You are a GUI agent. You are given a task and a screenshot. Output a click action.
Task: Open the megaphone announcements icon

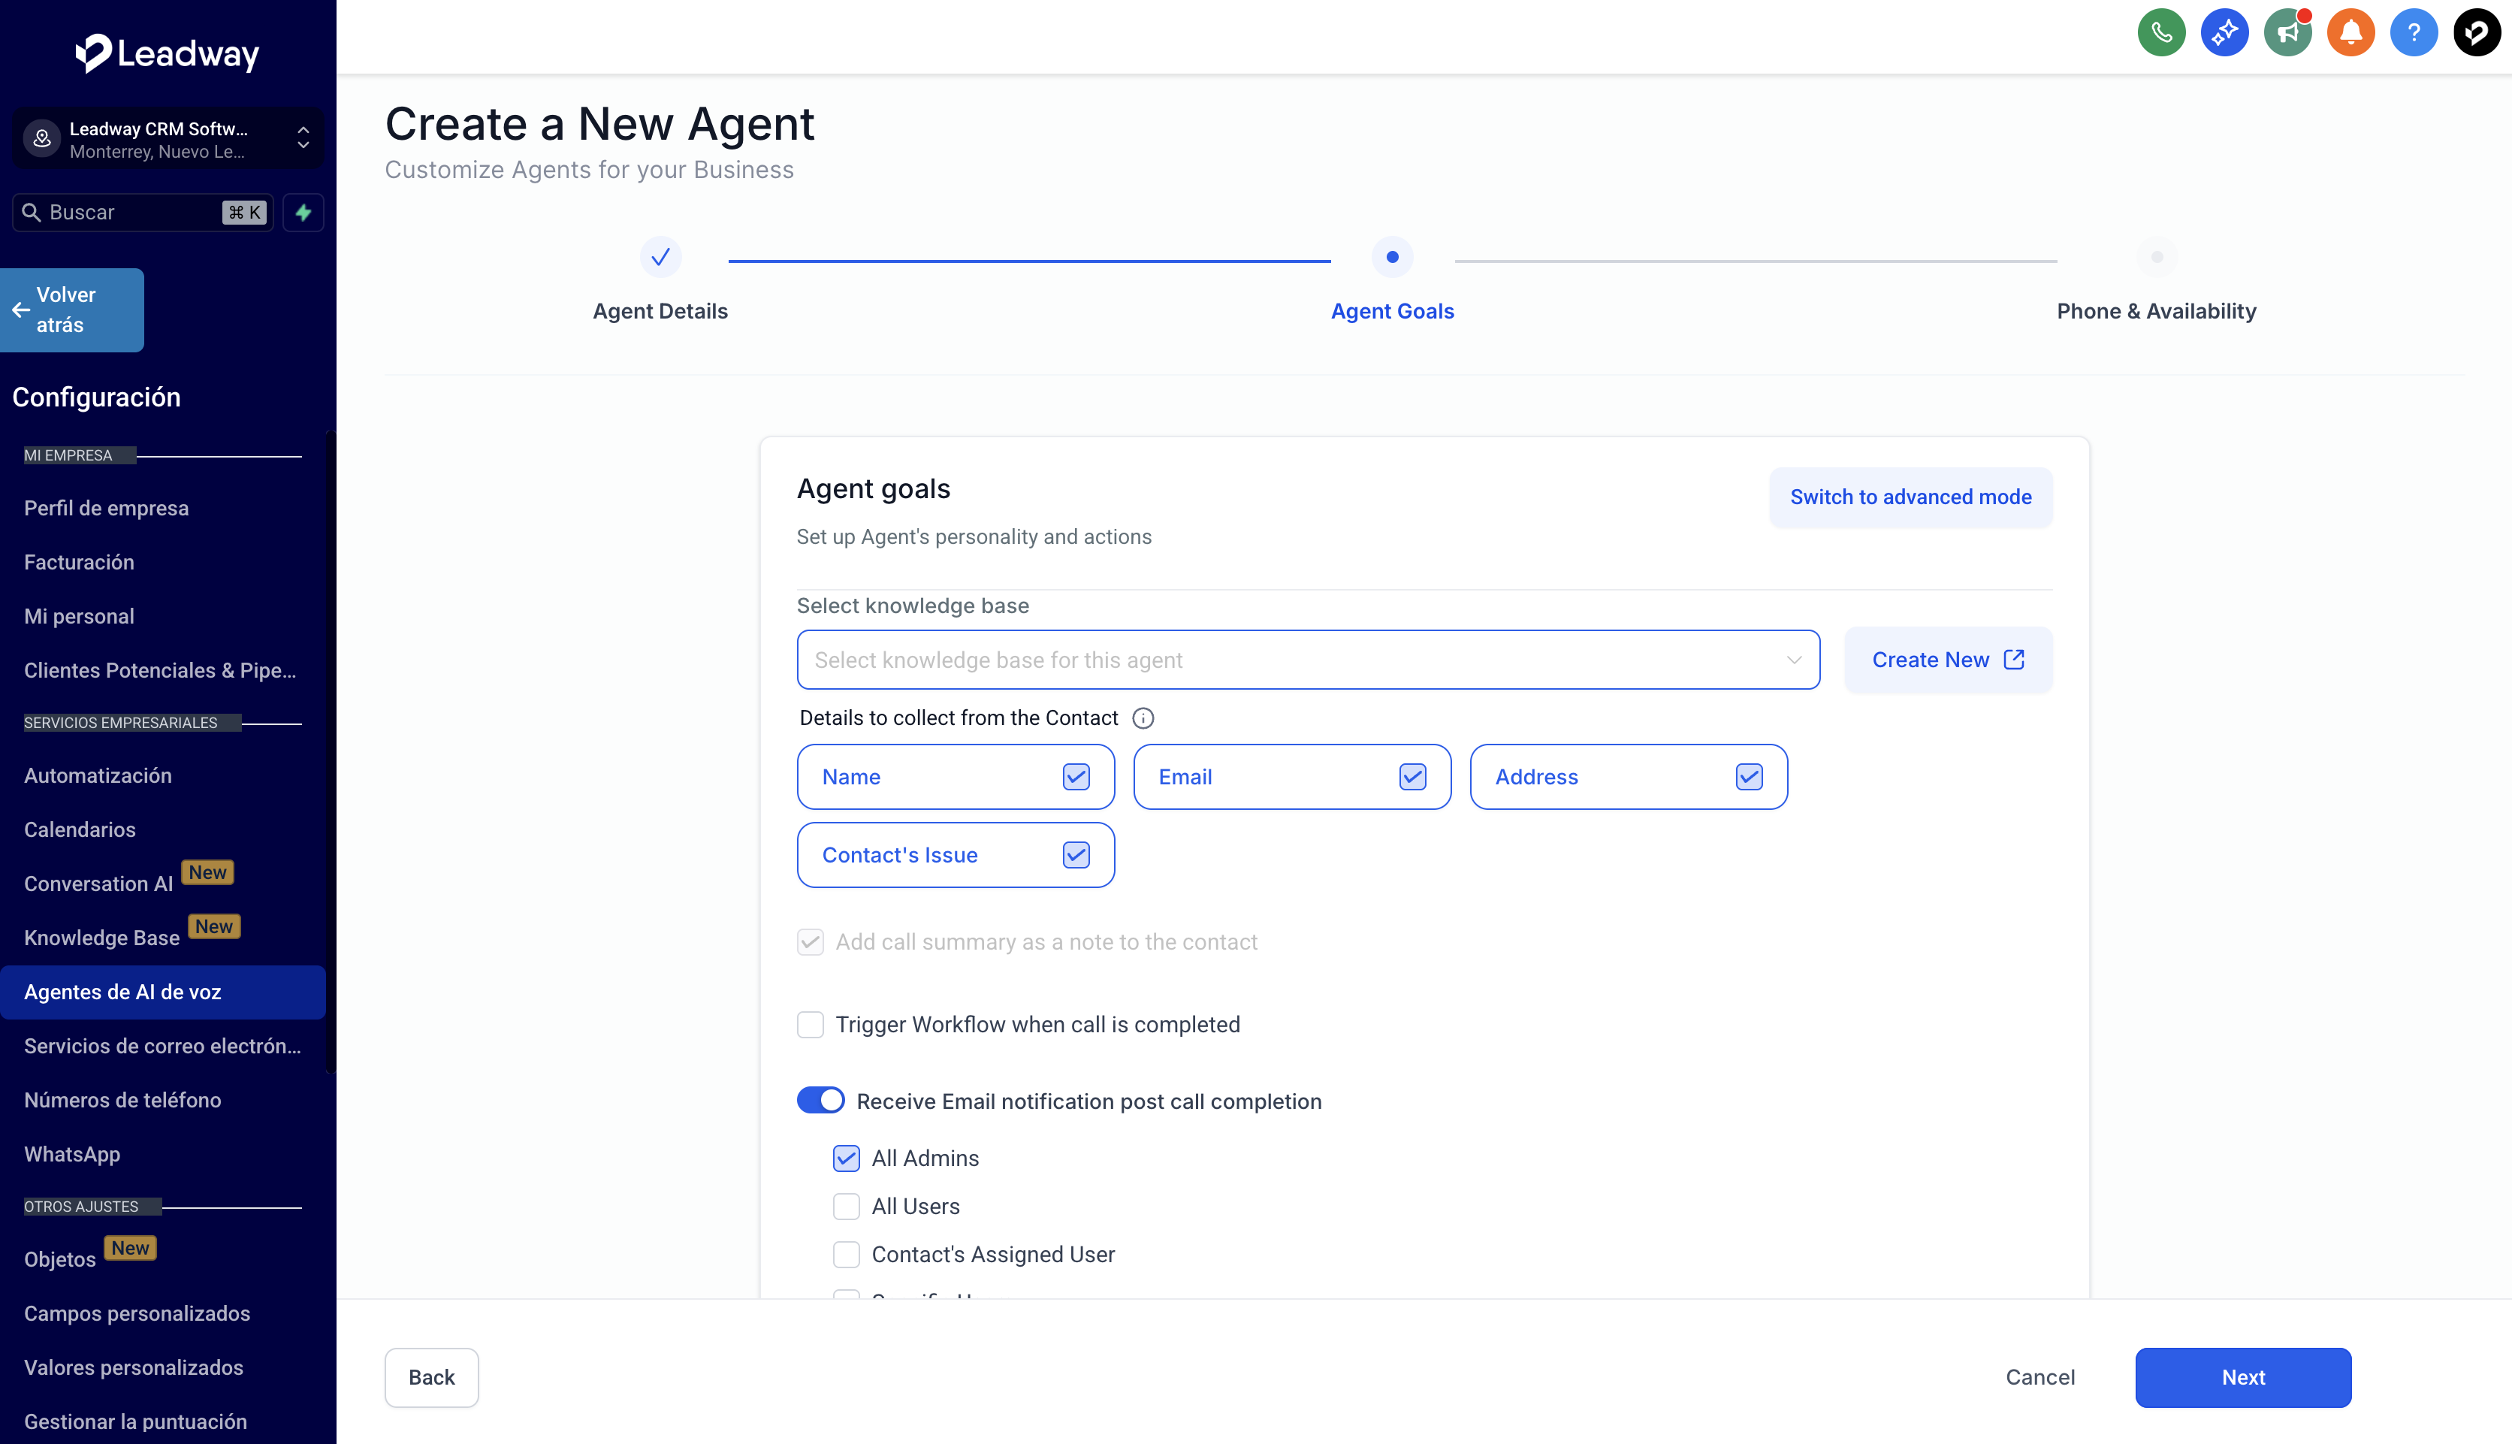pyautogui.click(x=2287, y=33)
